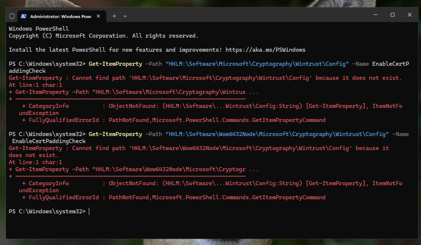421x245 pixels.
Task: Select the Administrator: Windows PowerShell tab
Action: coord(62,16)
